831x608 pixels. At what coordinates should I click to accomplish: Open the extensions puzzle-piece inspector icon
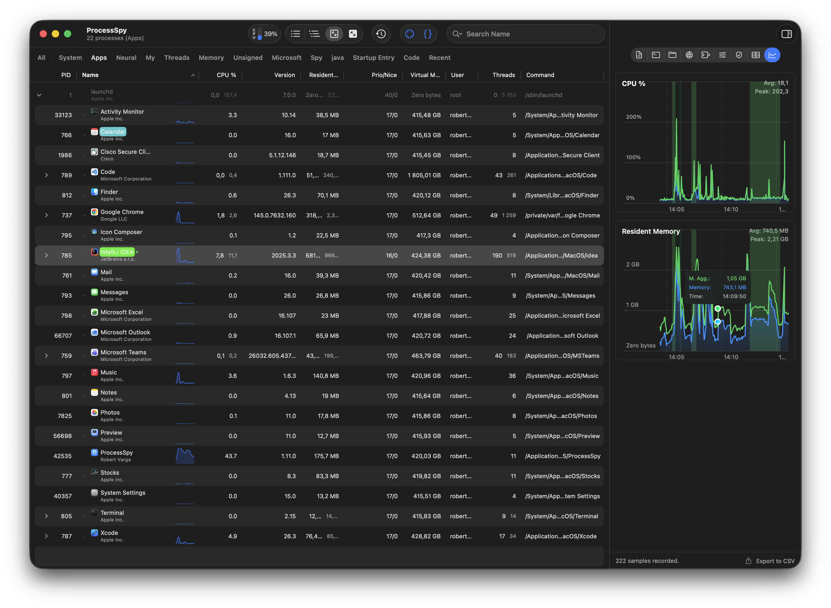(706, 55)
